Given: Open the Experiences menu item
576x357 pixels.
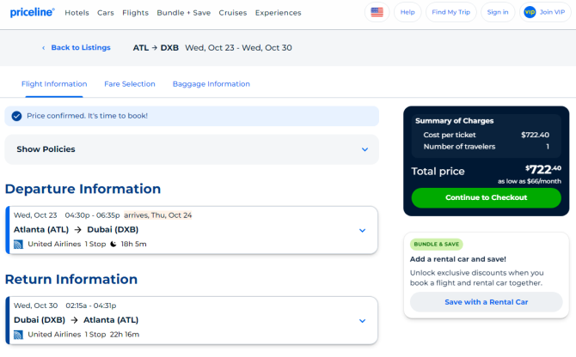Looking at the screenshot, I should [278, 13].
